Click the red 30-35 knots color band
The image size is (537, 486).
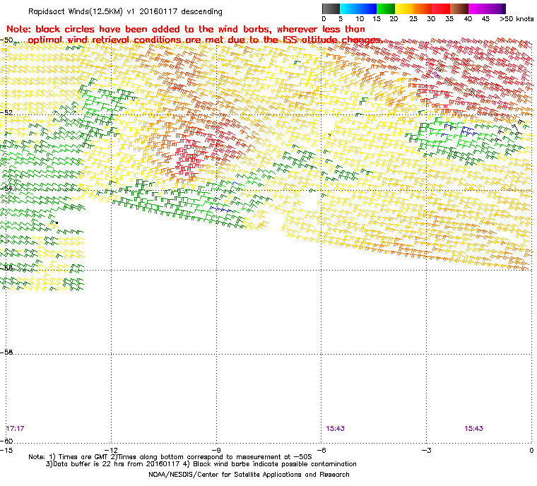tap(441, 8)
